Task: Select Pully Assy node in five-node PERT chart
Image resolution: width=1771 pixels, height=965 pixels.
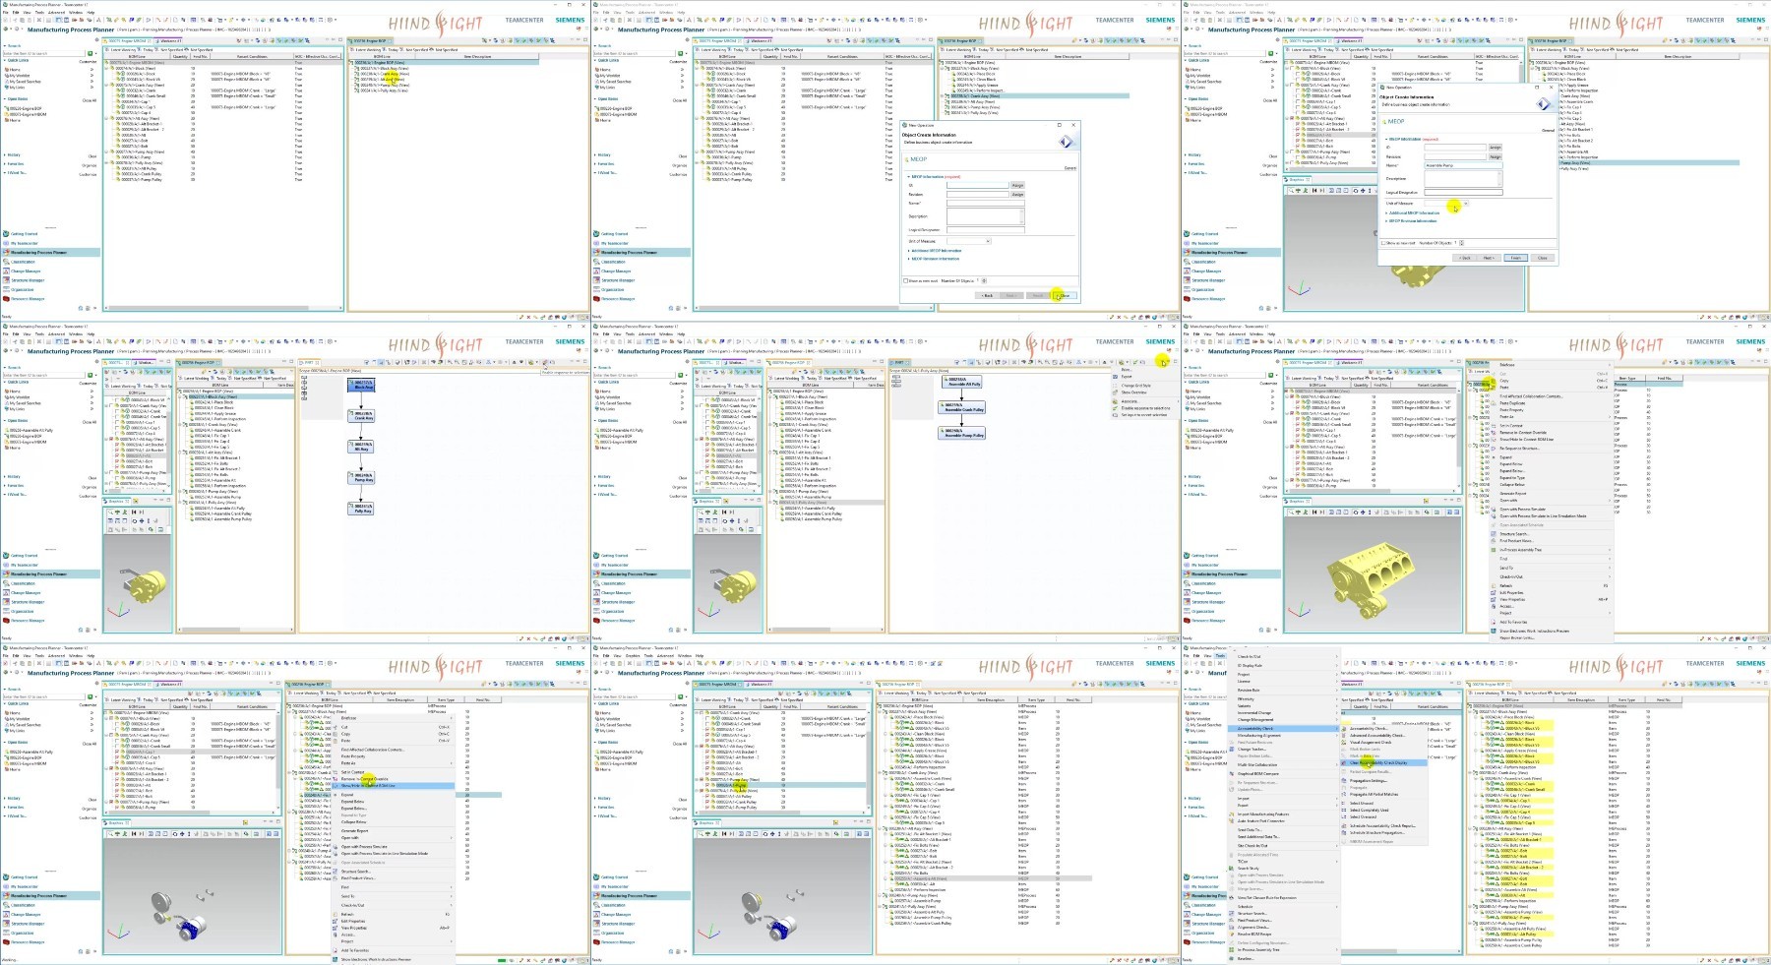Action: pyautogui.click(x=363, y=509)
